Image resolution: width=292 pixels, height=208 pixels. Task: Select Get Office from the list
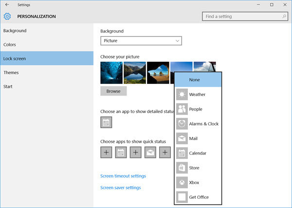click(199, 197)
